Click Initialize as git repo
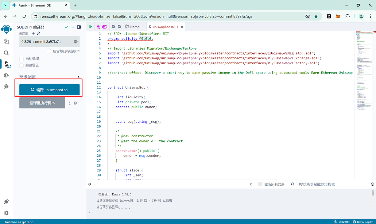376x224 pixels. (x=19, y=222)
